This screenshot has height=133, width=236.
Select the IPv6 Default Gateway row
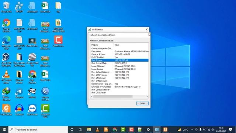coord(119,89)
